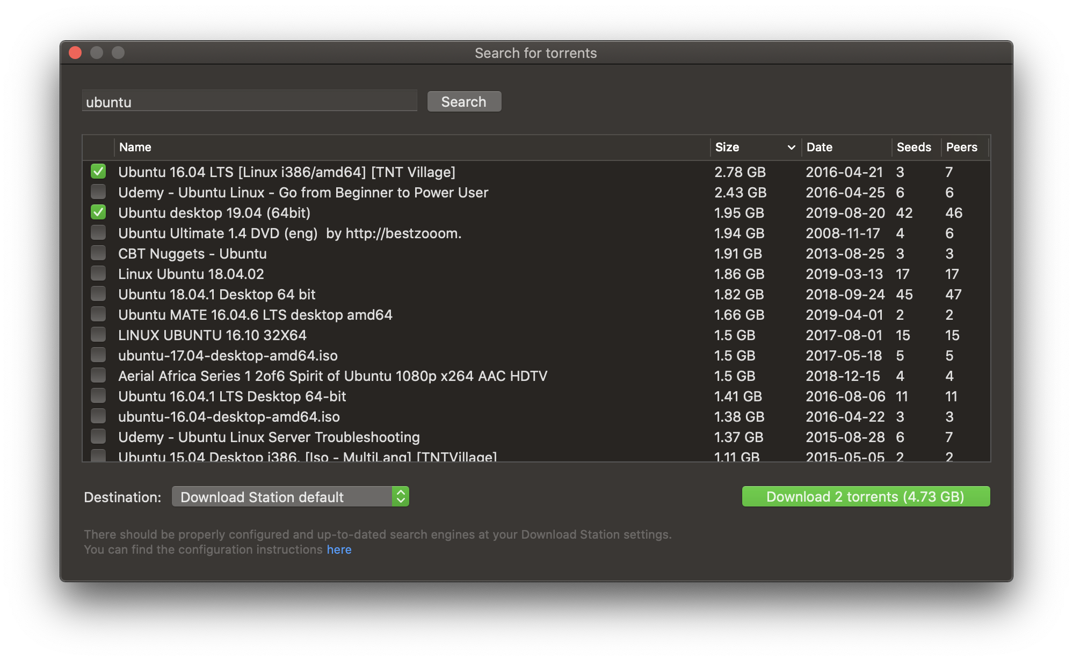The height and width of the screenshot is (661, 1073).
Task: Click name LINUX UBUNTU 16.10 32X64
Action: [212, 335]
